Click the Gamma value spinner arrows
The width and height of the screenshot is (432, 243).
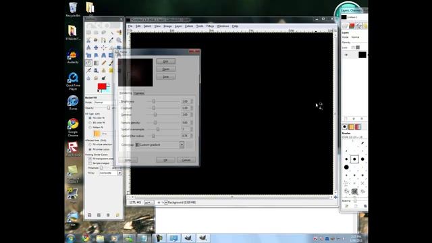coord(192,115)
